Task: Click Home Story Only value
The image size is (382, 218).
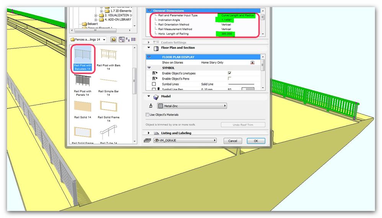Action: coord(212,62)
